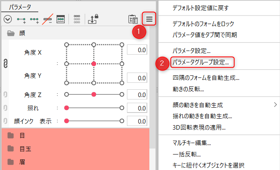The width and height of the screenshot is (280, 170).
Task: Click the add three keys icon
Action: click(x=35, y=19)
